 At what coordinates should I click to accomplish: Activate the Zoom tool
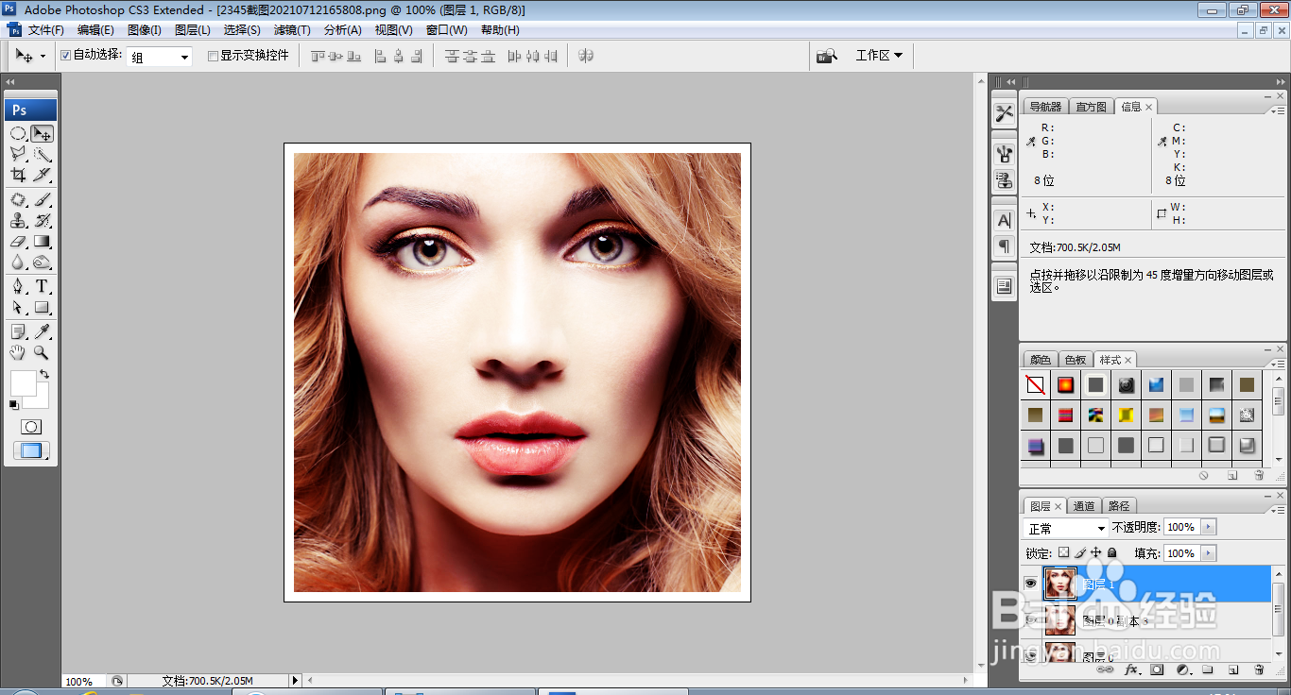click(43, 352)
